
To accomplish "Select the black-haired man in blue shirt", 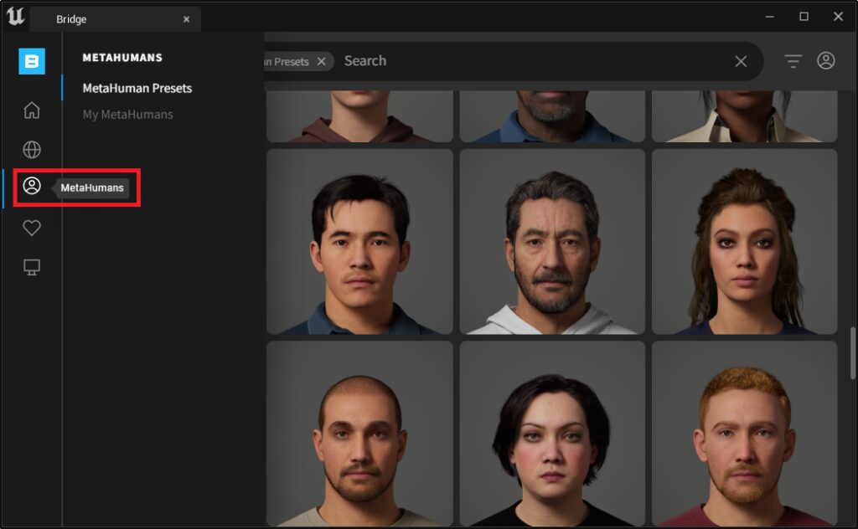I will click(x=359, y=242).
